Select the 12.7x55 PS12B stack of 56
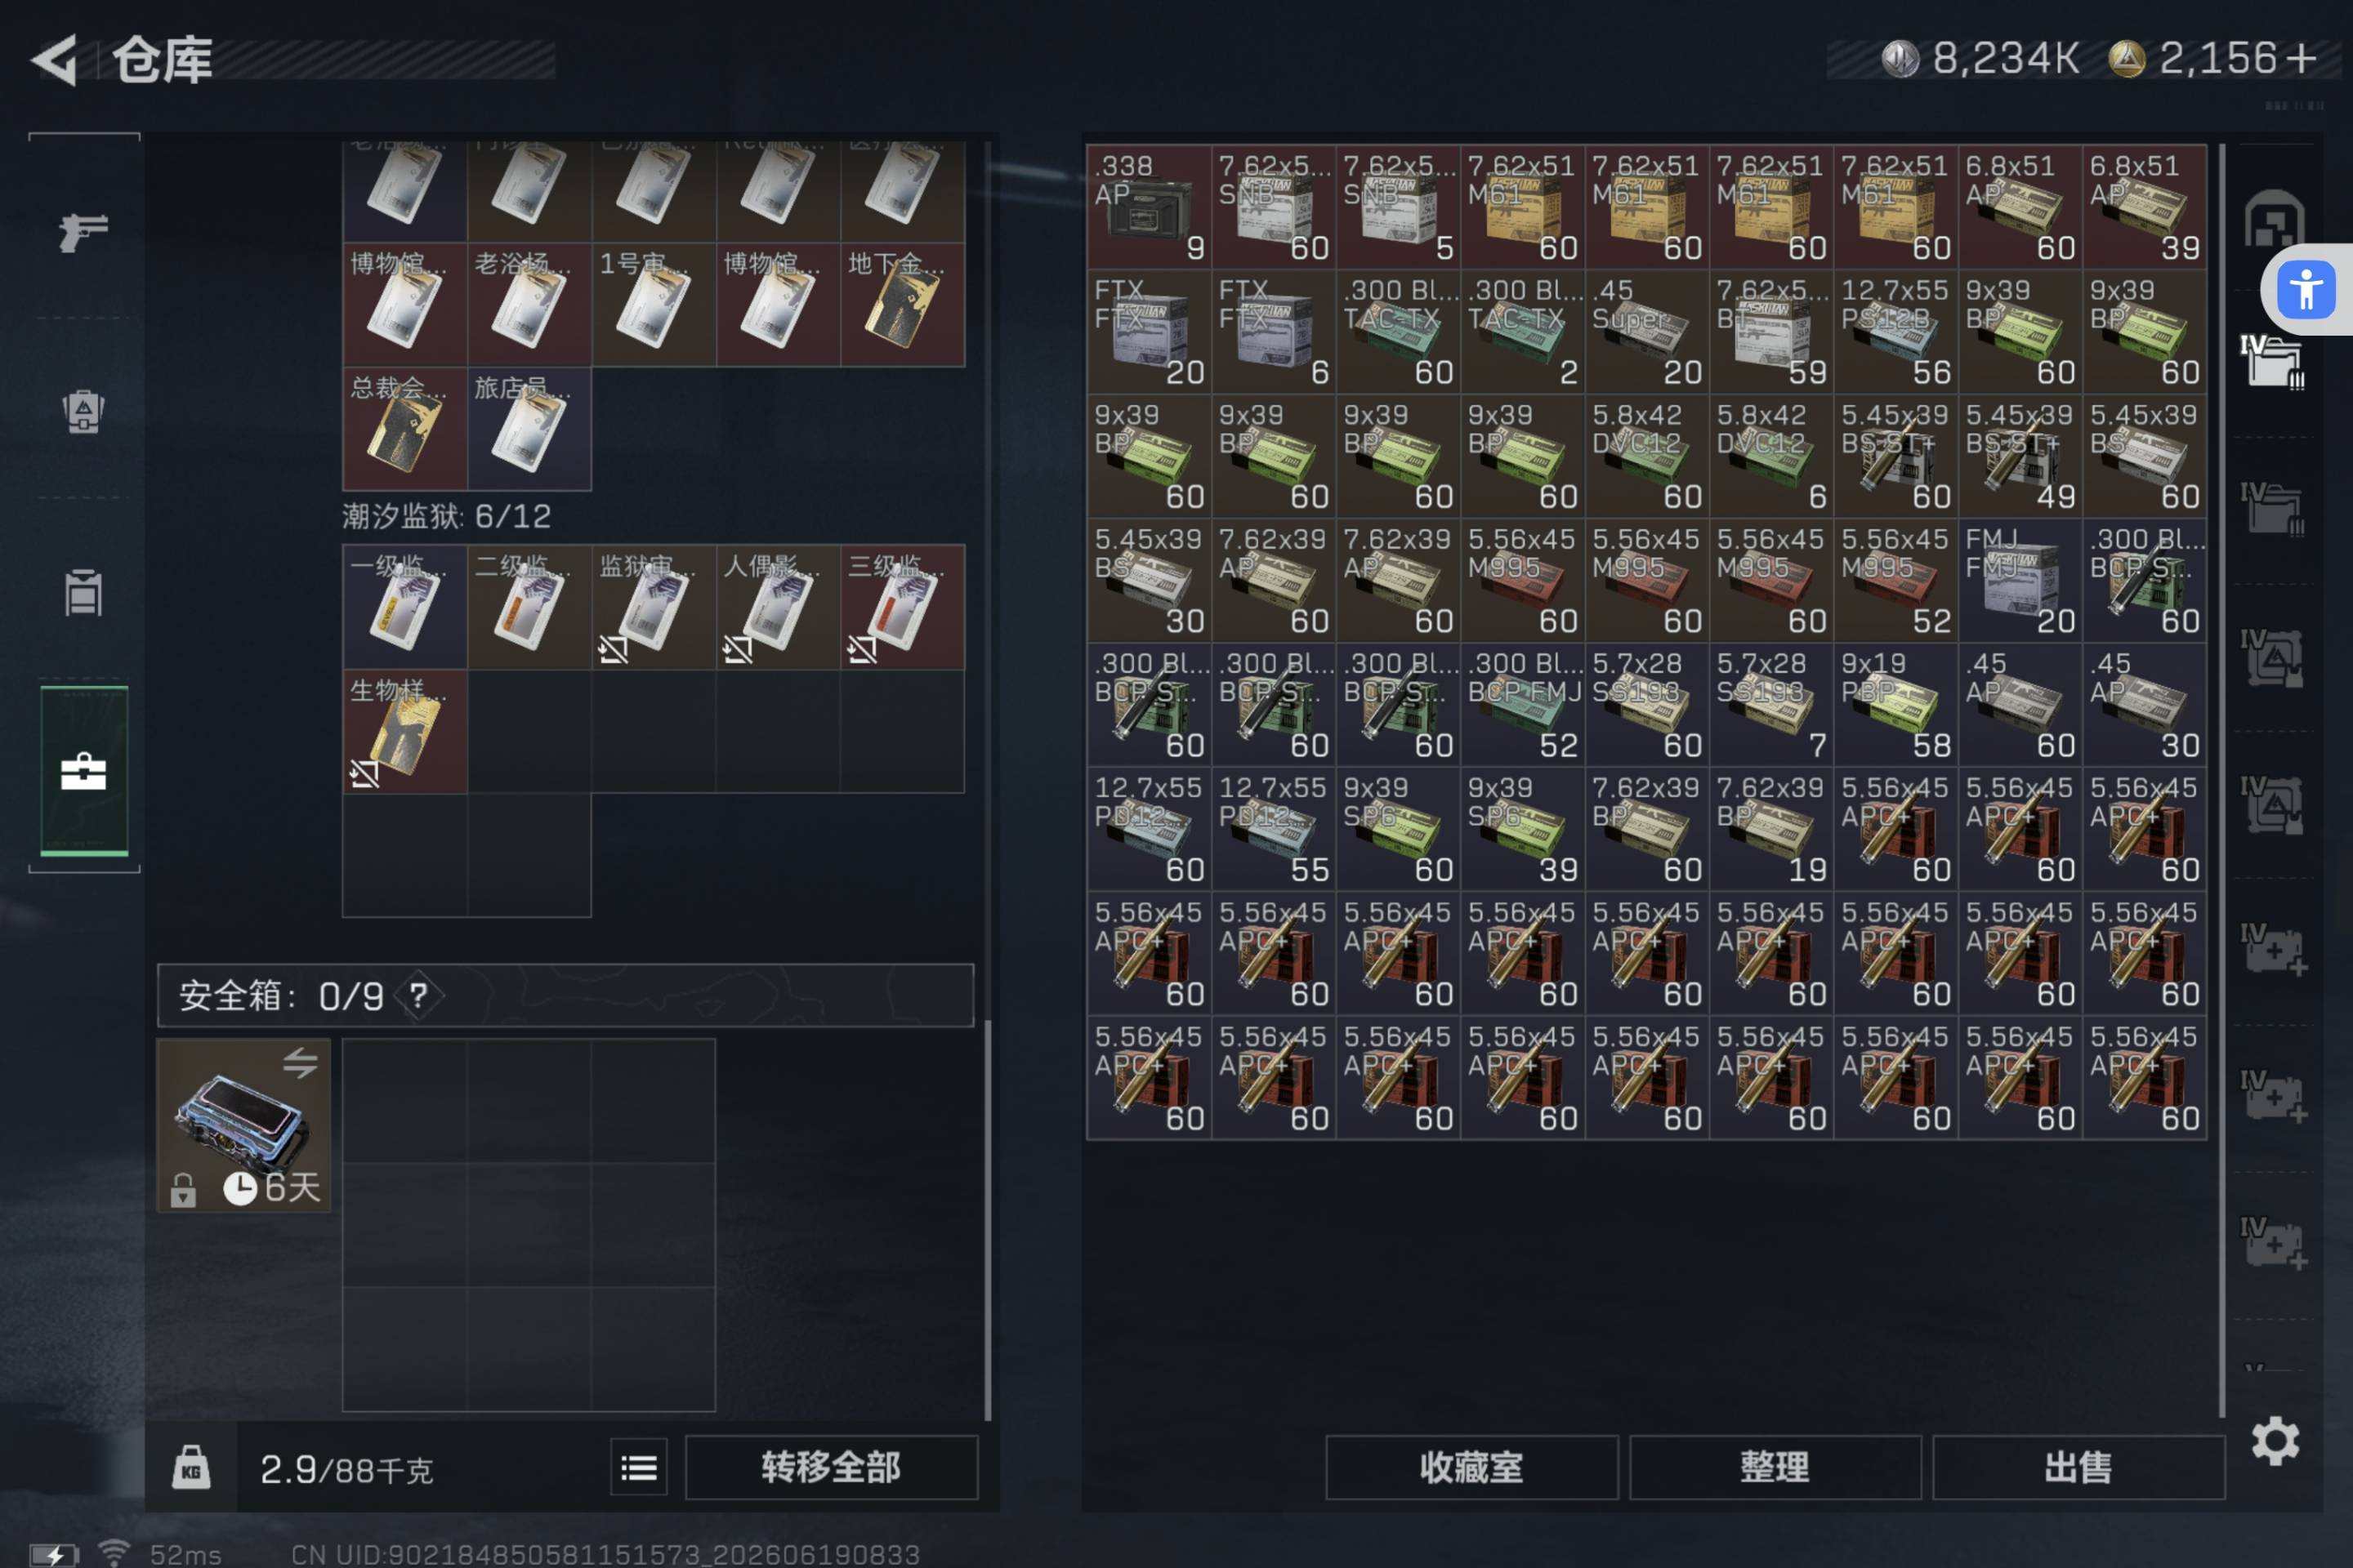Screen dimensions: 2353x1568 pyautogui.click(x=1895, y=332)
